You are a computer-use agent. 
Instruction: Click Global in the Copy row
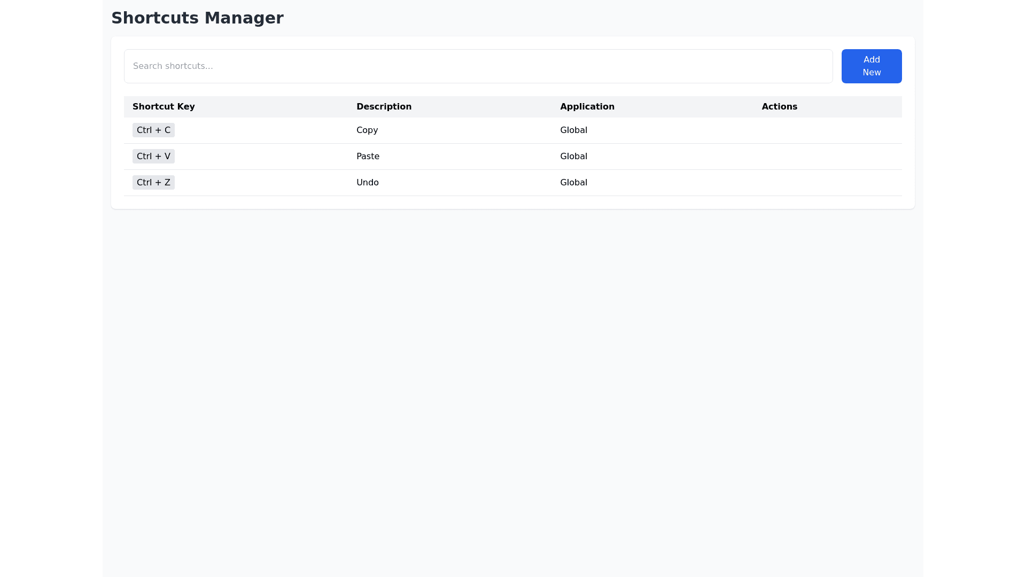573,130
